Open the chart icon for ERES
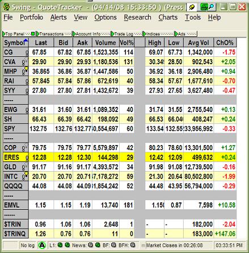249x253 pixels. pyautogui.click(x=27, y=158)
